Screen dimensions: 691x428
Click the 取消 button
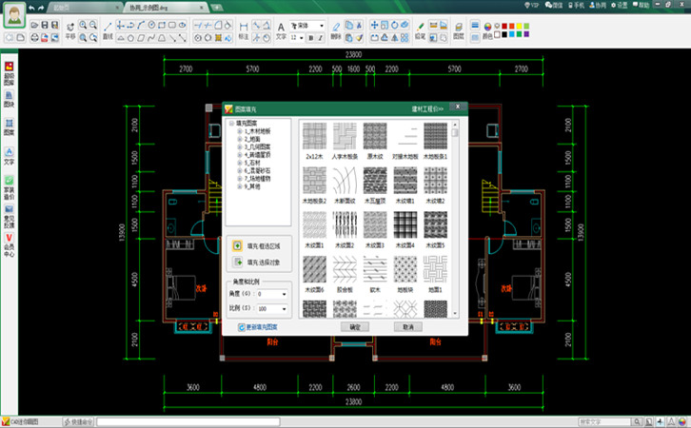407,326
